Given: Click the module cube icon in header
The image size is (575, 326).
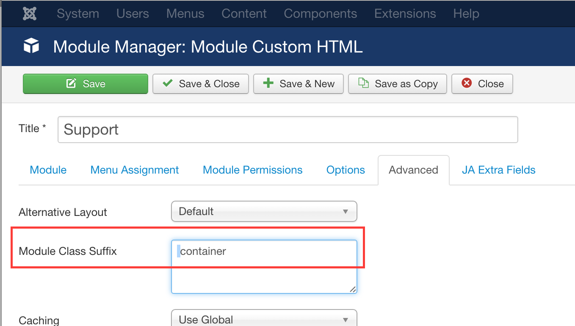Looking at the screenshot, I should click(31, 46).
